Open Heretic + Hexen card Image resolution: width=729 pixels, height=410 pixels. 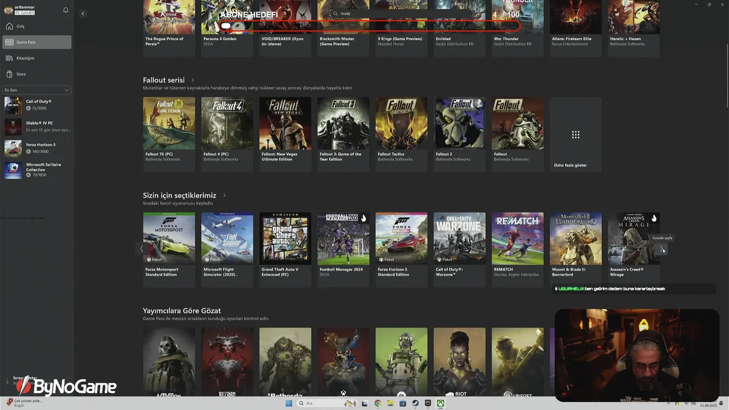(633, 28)
